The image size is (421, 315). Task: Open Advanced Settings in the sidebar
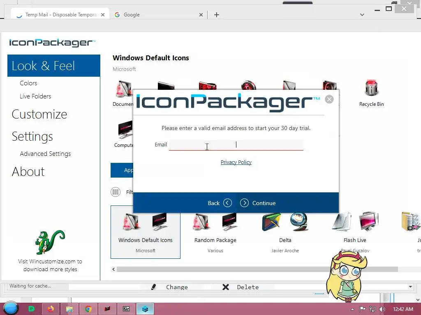point(45,154)
